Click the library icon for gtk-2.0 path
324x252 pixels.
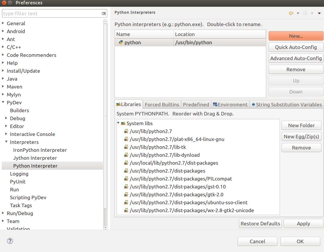pos(126,195)
